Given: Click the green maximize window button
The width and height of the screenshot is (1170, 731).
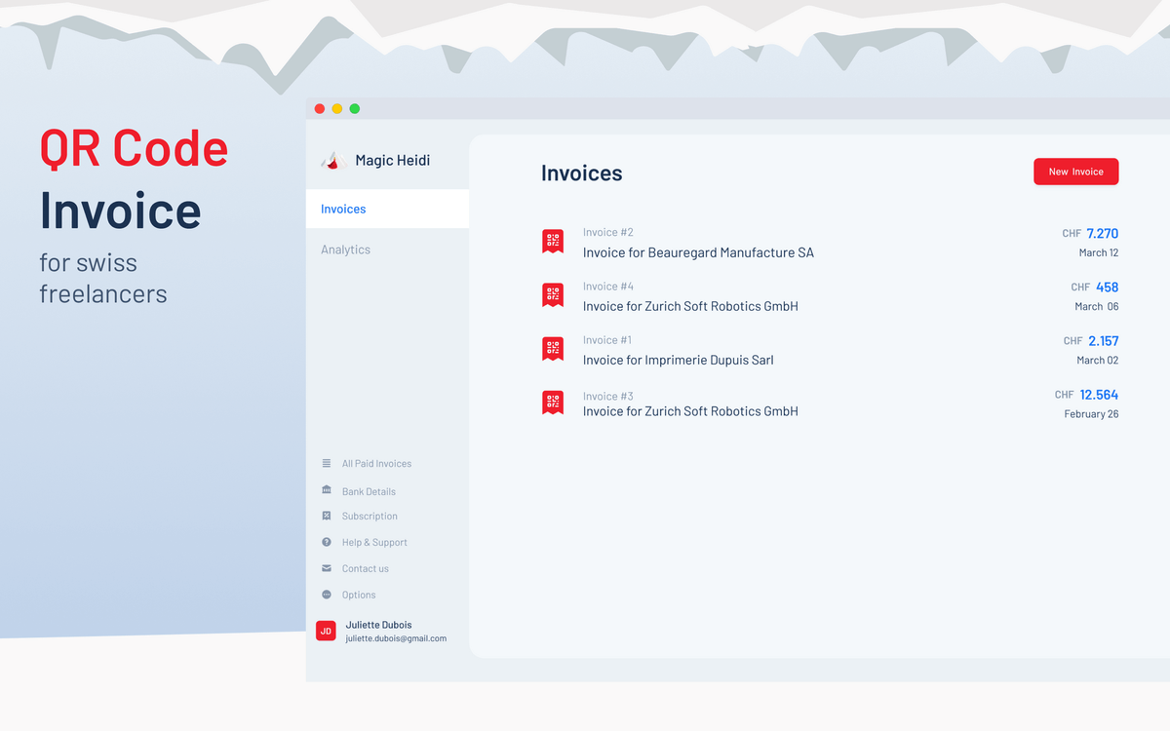Looking at the screenshot, I should click(x=355, y=108).
